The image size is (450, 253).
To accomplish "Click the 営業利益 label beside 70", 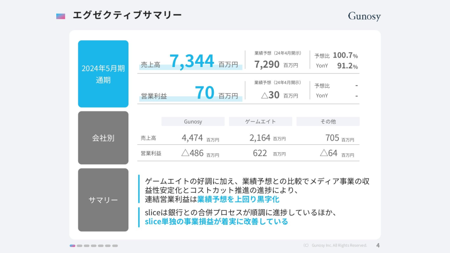I will pos(154,96).
